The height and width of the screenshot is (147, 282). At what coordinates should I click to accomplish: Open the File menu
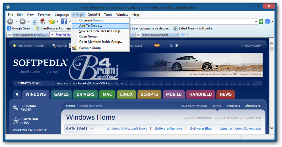(10, 15)
